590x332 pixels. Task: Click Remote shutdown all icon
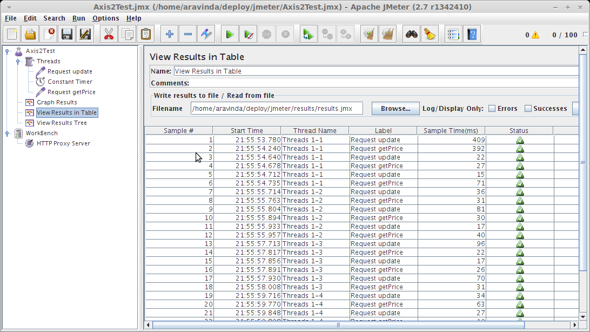[346, 35]
